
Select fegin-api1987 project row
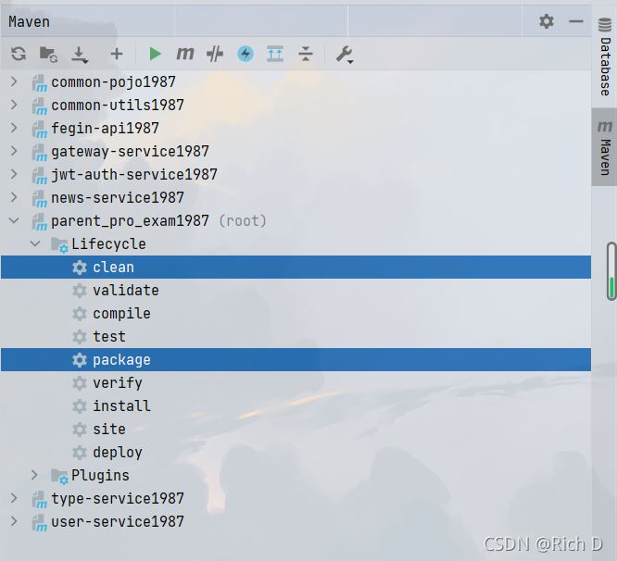(x=296, y=128)
